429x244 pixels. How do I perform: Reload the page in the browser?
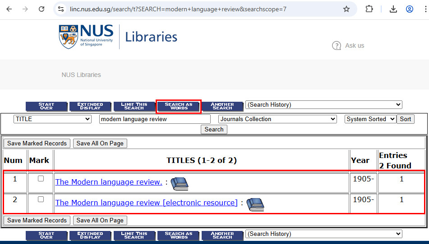tap(42, 9)
